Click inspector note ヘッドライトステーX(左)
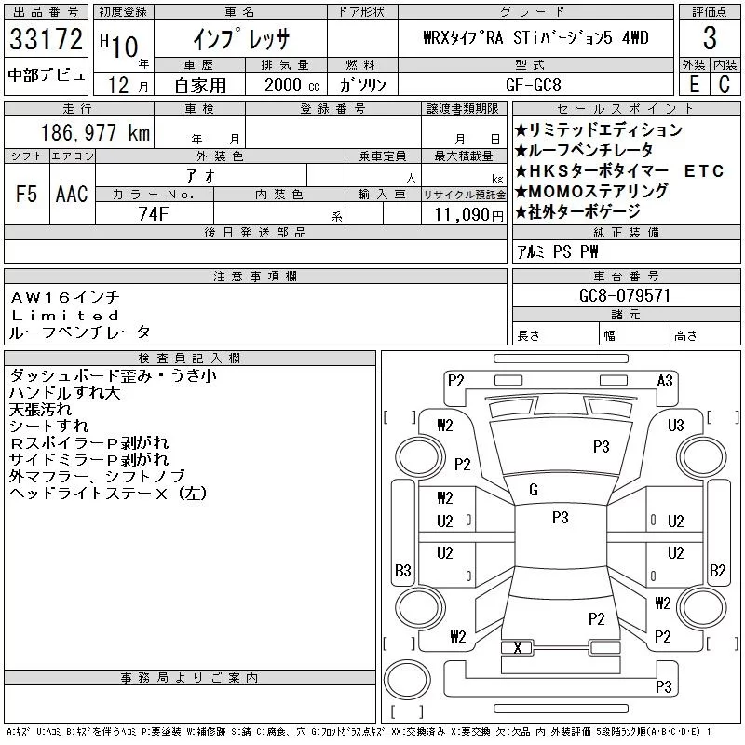The height and width of the screenshot is (745, 745). click(108, 494)
